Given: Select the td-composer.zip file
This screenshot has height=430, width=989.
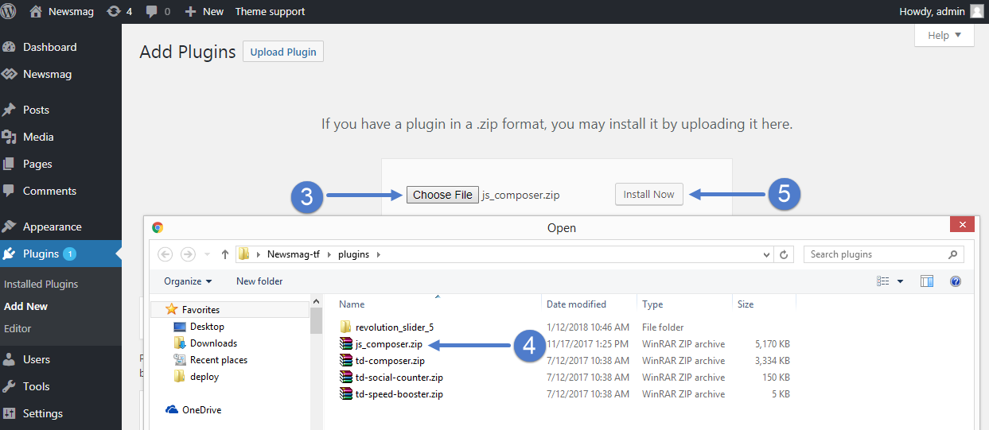Looking at the screenshot, I should point(391,361).
